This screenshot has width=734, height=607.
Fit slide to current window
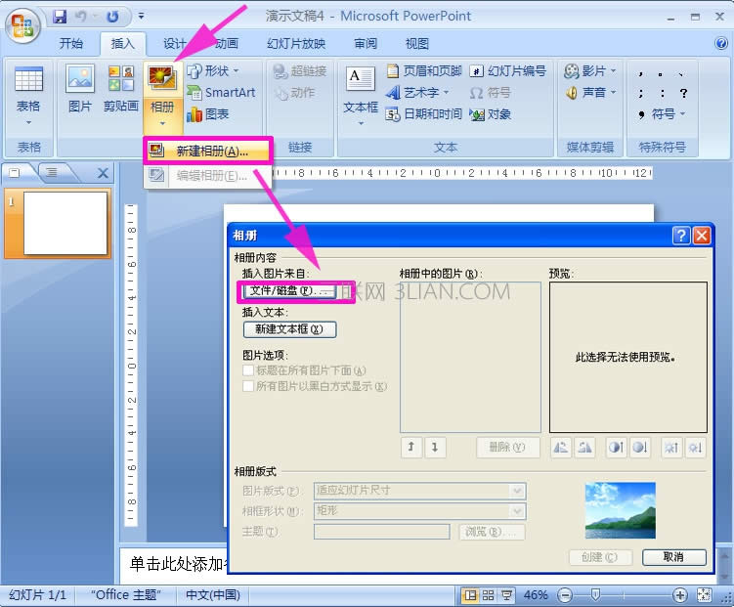pos(704,595)
